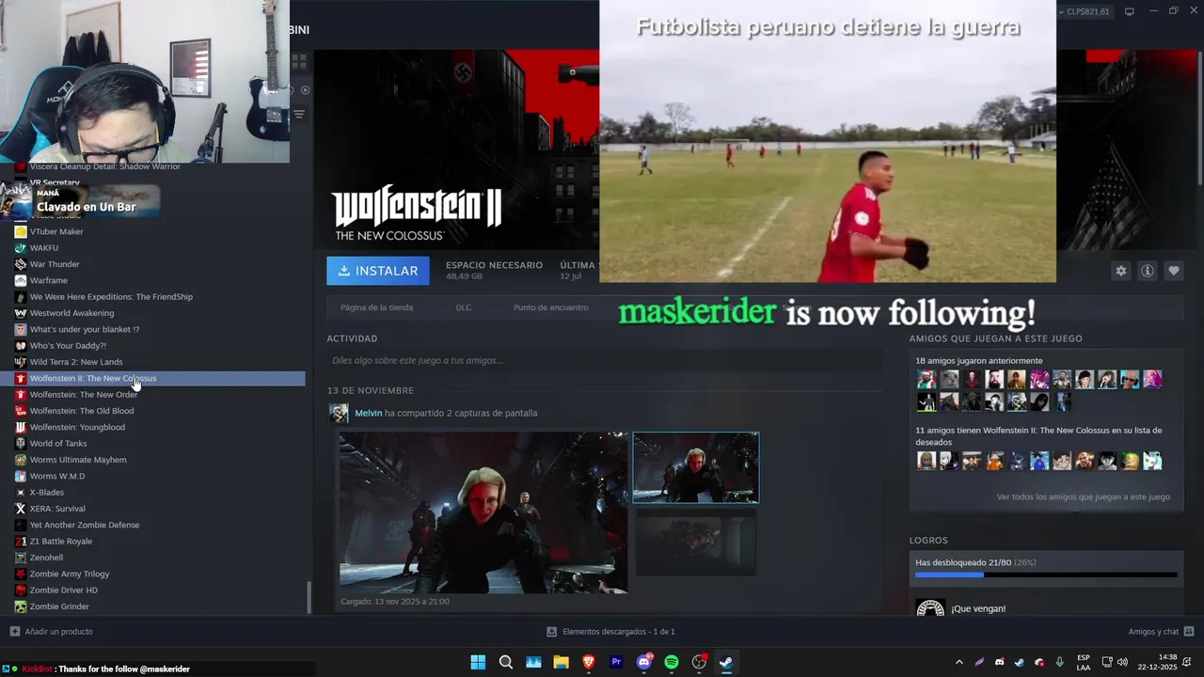1204x677 pixels.
Task: Open Amigos y chat panel
Action: coord(1161,632)
